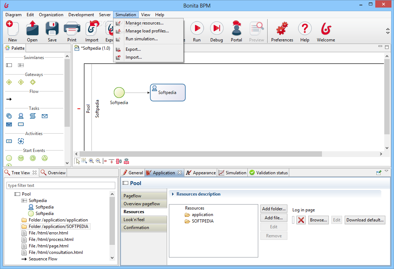The height and width of the screenshot is (269, 394).
Task: Select the Flow arrow palette tool
Action: tap(9, 99)
